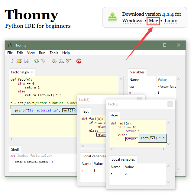Select Local variables tab in fact(2) window
This screenshot has height=193, width=191.
pos(123,159)
